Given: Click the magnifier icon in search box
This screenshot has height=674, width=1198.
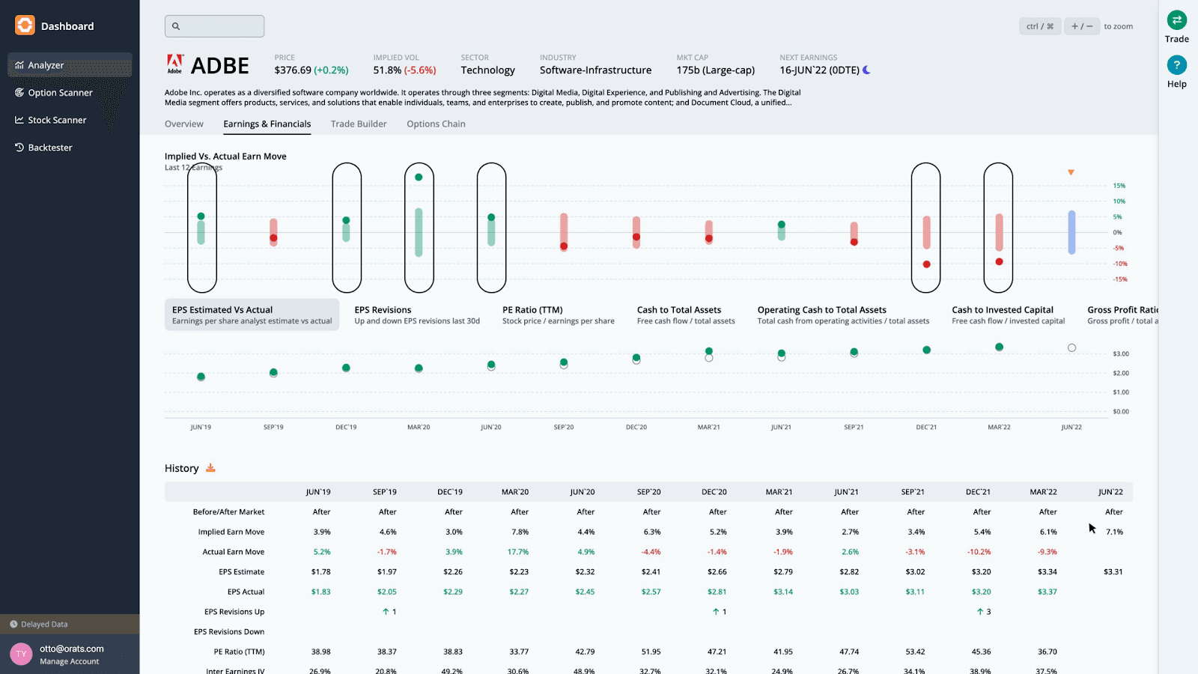Looking at the screenshot, I should coord(176,26).
